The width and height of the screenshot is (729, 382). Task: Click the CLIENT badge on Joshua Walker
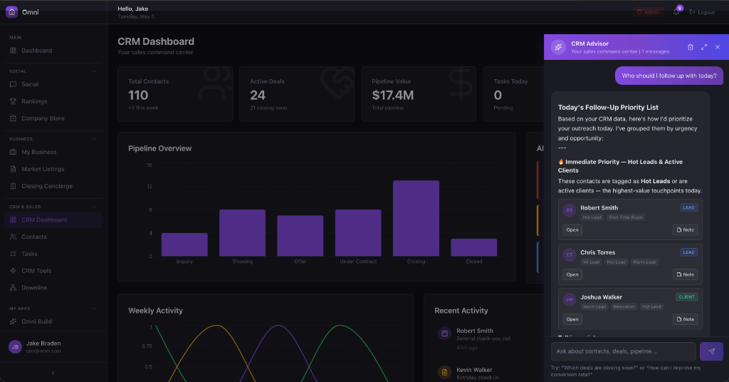[x=687, y=297]
